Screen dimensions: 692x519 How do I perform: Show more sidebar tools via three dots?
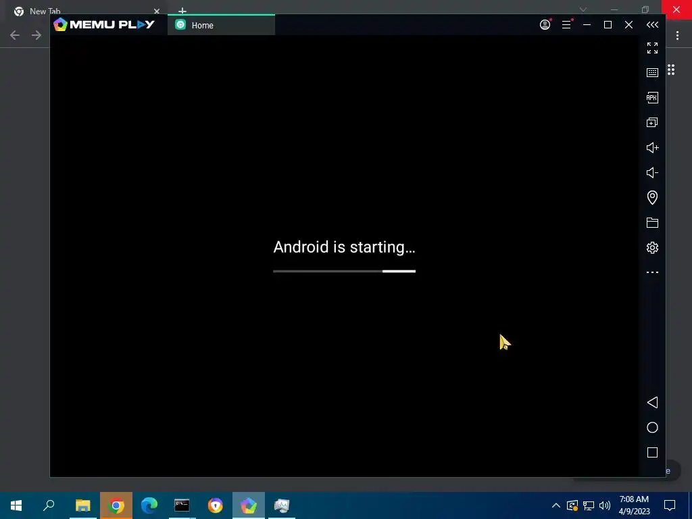tap(652, 272)
